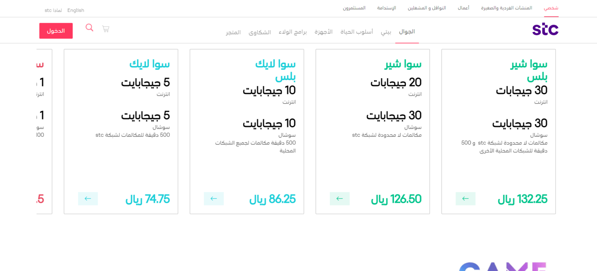Open the المتجر nav item
The image size is (597, 271).
(233, 32)
